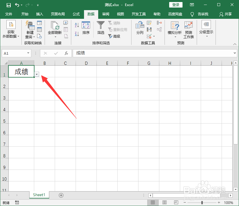Collapse the ribbon with the chevron
Viewport: 239px width, 206px height.
tap(235, 44)
